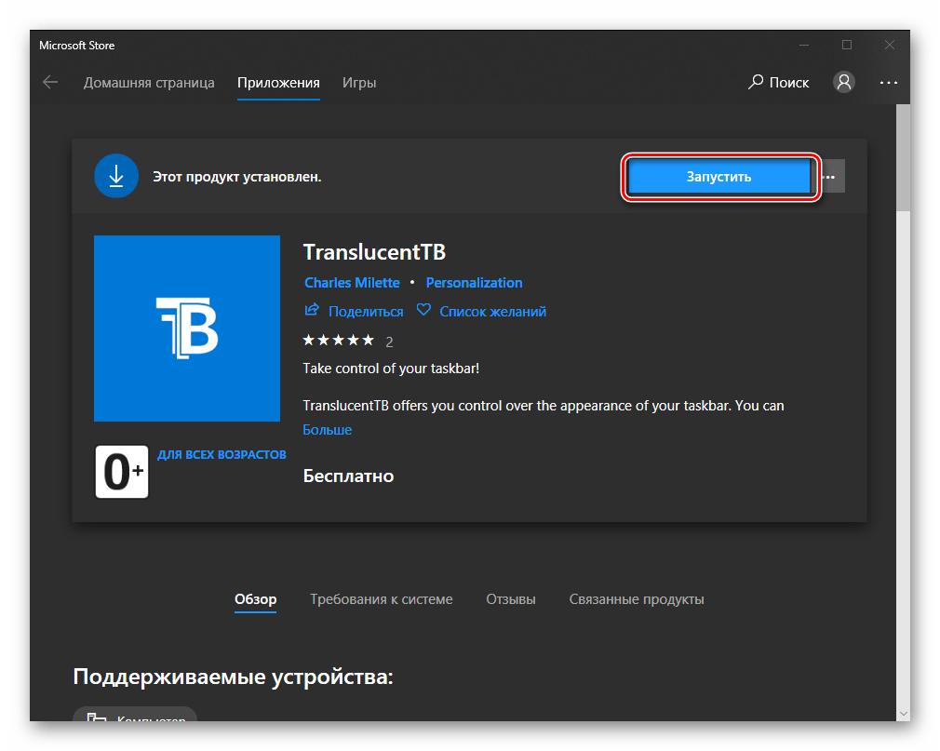
Task: Go back with the back arrow
Action: [50, 82]
